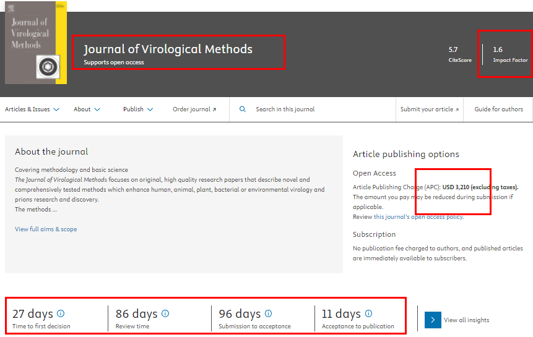
Task: Select the 1.6 Impact Factor metric
Action: click(x=510, y=54)
